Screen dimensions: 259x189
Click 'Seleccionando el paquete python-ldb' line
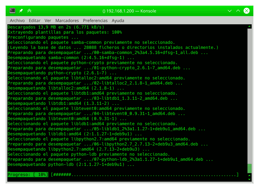pos(89,154)
